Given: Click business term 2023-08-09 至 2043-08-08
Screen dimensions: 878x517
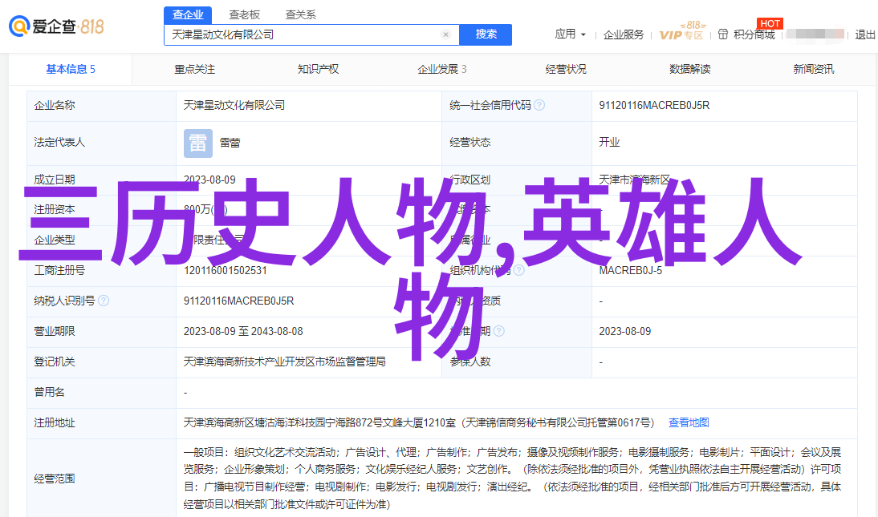Looking at the screenshot, I should (243, 331).
